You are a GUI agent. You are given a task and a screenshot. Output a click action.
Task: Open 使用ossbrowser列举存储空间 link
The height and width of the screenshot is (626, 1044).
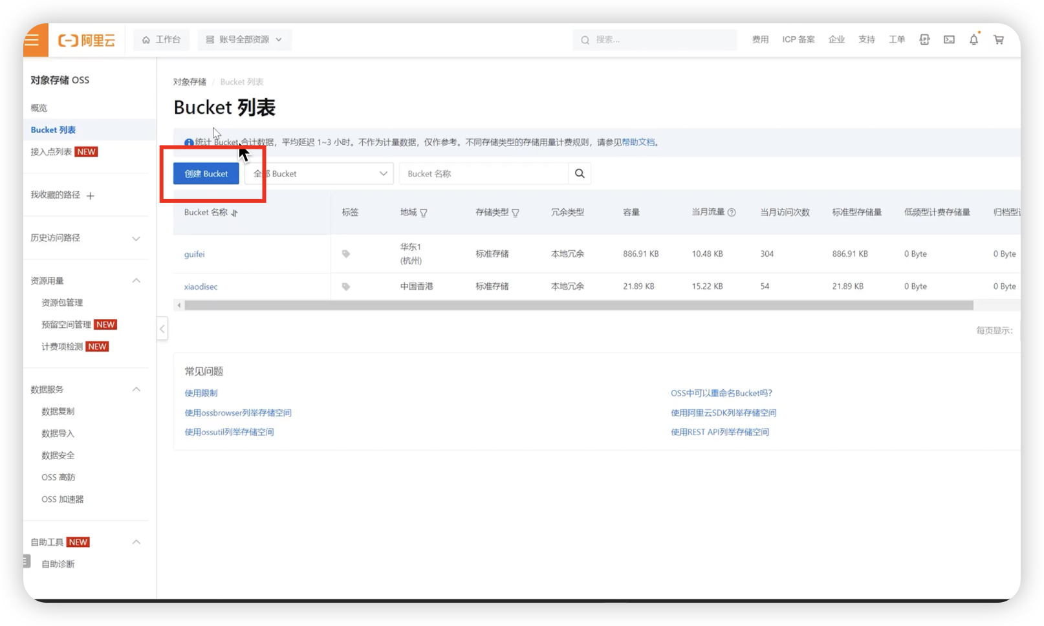coord(238,413)
